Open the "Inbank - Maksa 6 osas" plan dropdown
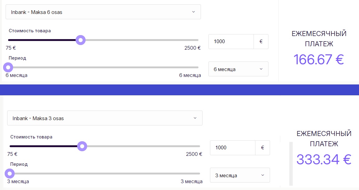 103,12
